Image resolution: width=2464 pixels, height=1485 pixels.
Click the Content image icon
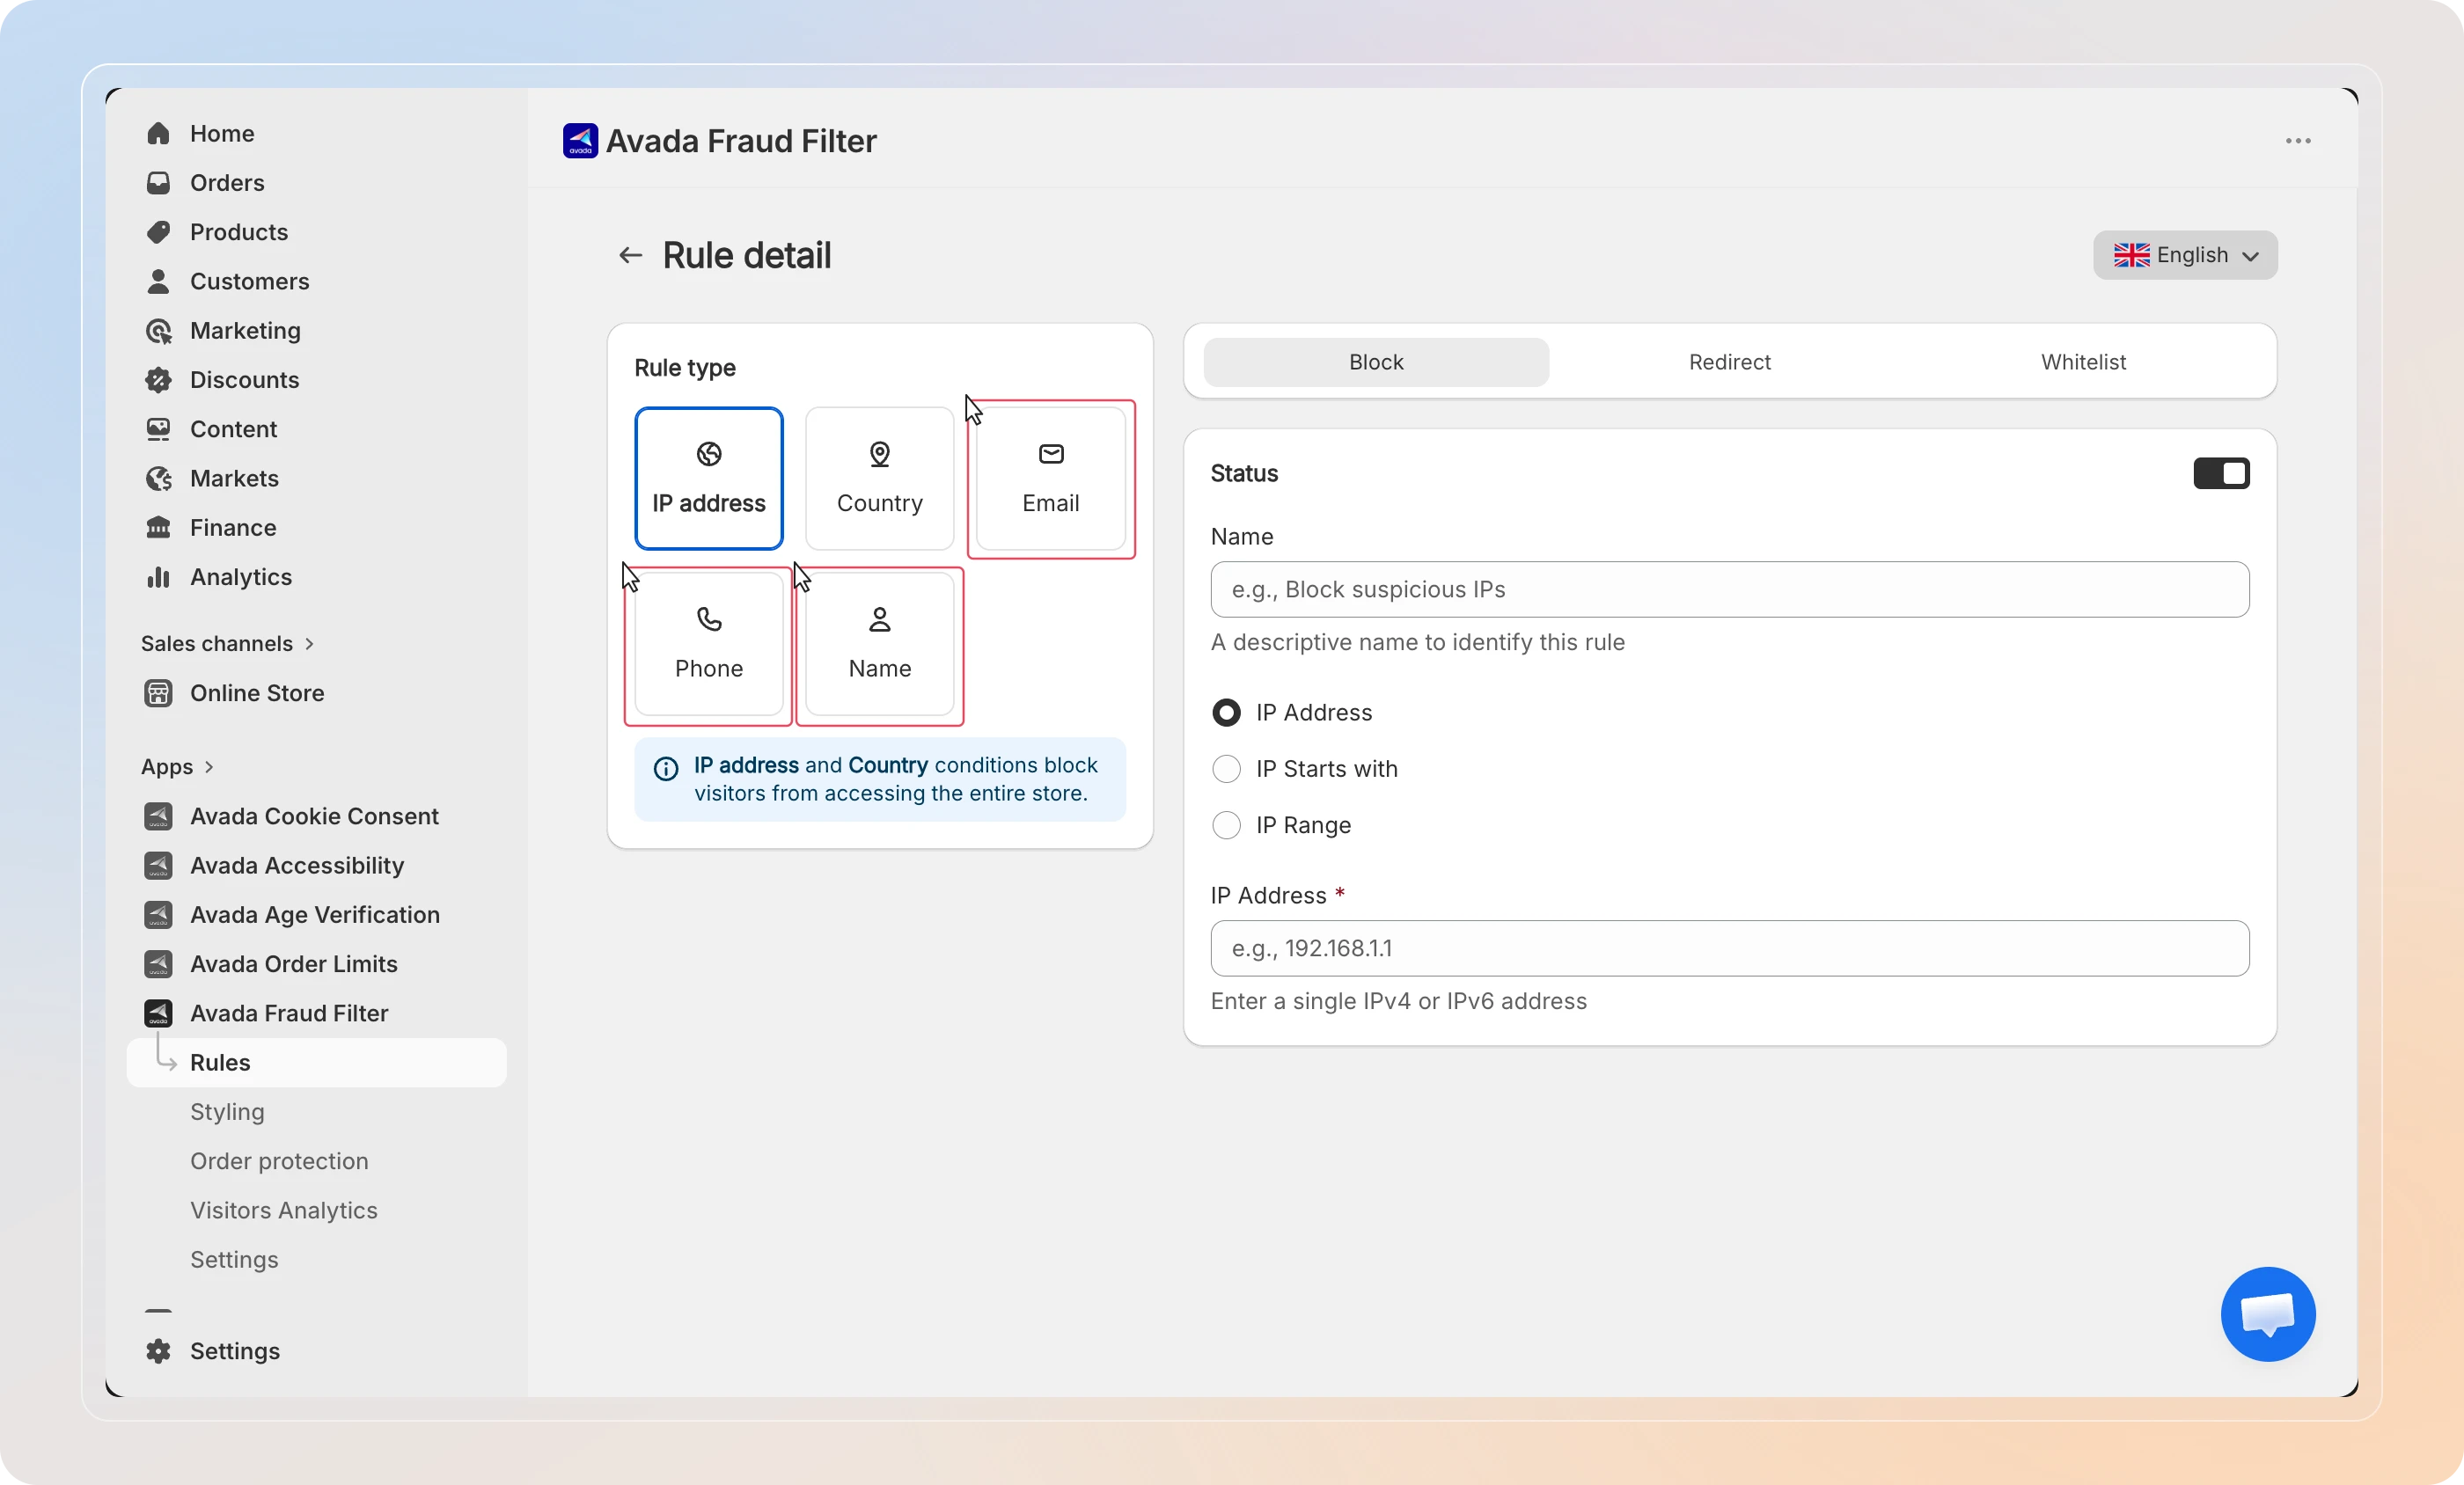pos(158,429)
